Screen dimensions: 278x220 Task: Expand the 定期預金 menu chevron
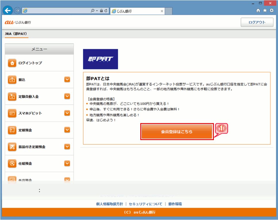point(67,130)
